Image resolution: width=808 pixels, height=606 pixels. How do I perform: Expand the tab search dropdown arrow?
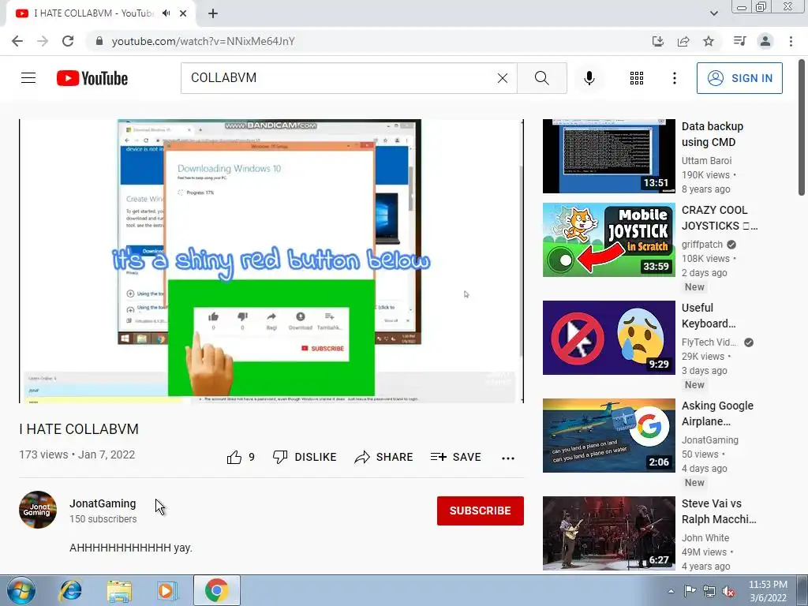[713, 13]
